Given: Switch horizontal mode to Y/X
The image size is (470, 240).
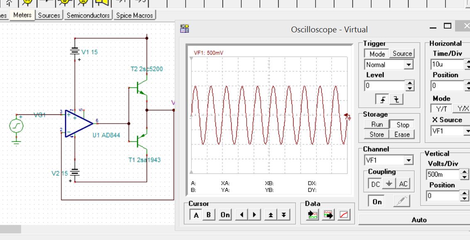Looking at the screenshot, I should (x=461, y=109).
